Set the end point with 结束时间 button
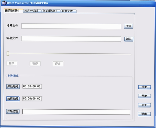156x128 pixels. click(x=13, y=99)
